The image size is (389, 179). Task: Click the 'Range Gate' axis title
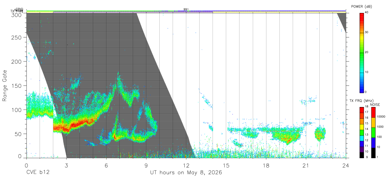[5, 86]
